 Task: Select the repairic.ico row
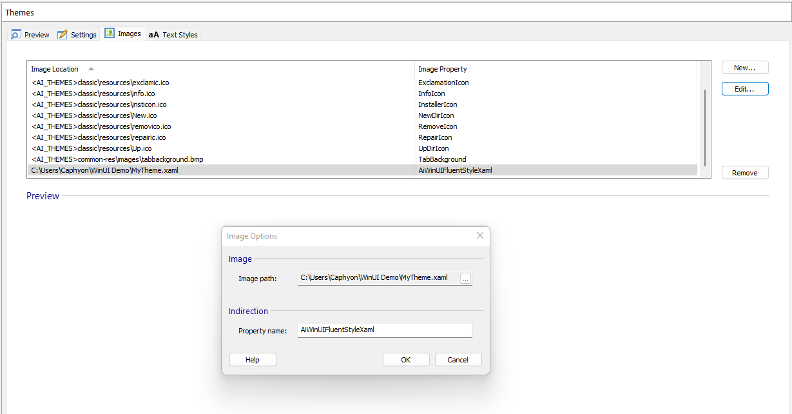pyautogui.click(x=362, y=137)
